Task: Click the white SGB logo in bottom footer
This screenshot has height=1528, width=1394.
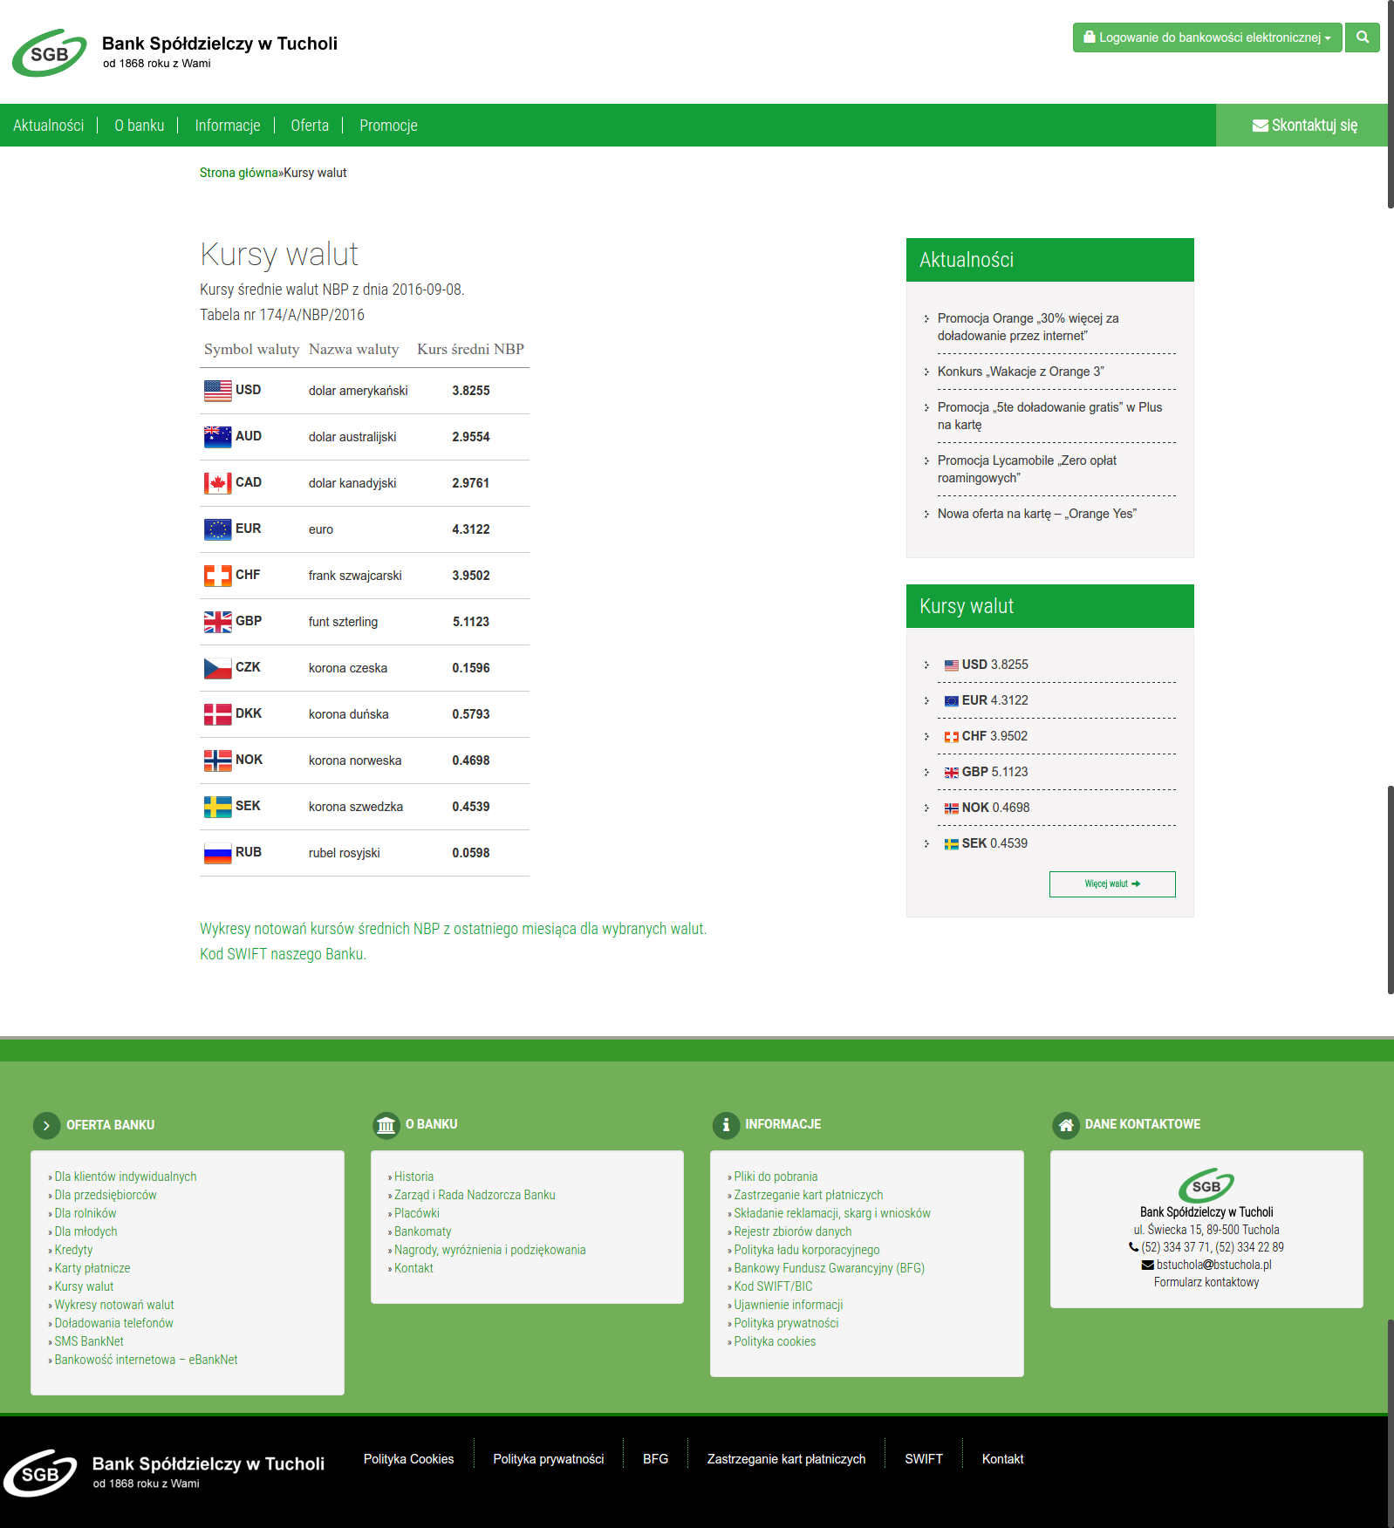Action: pos(41,1473)
